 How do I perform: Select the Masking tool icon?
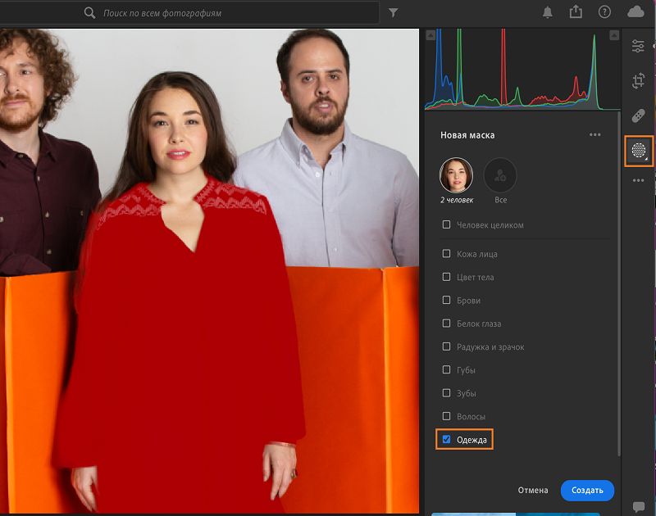click(639, 150)
